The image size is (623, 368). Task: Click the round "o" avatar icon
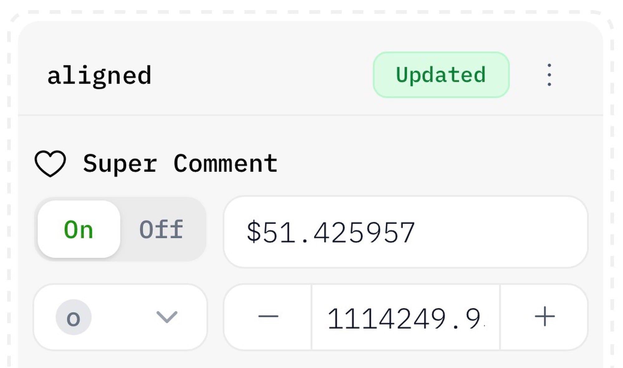[74, 317]
